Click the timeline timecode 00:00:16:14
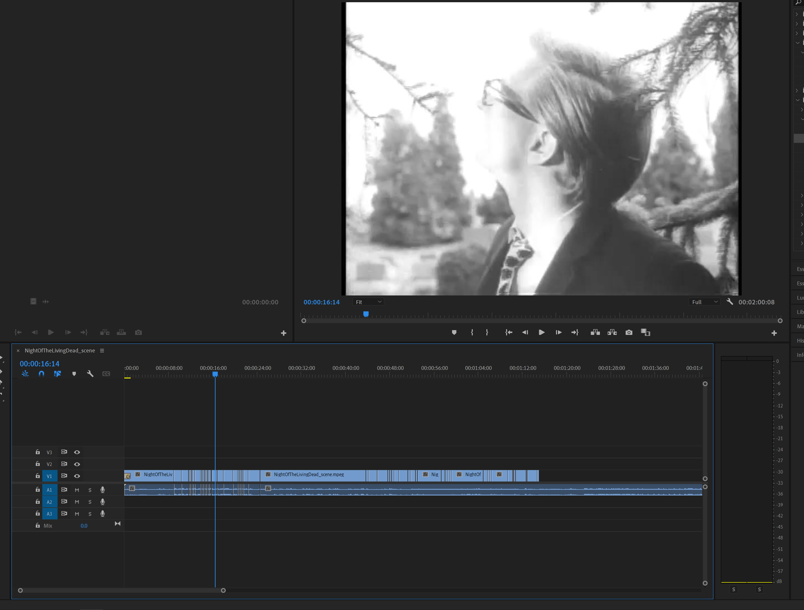The height and width of the screenshot is (610, 804). pyautogui.click(x=39, y=364)
